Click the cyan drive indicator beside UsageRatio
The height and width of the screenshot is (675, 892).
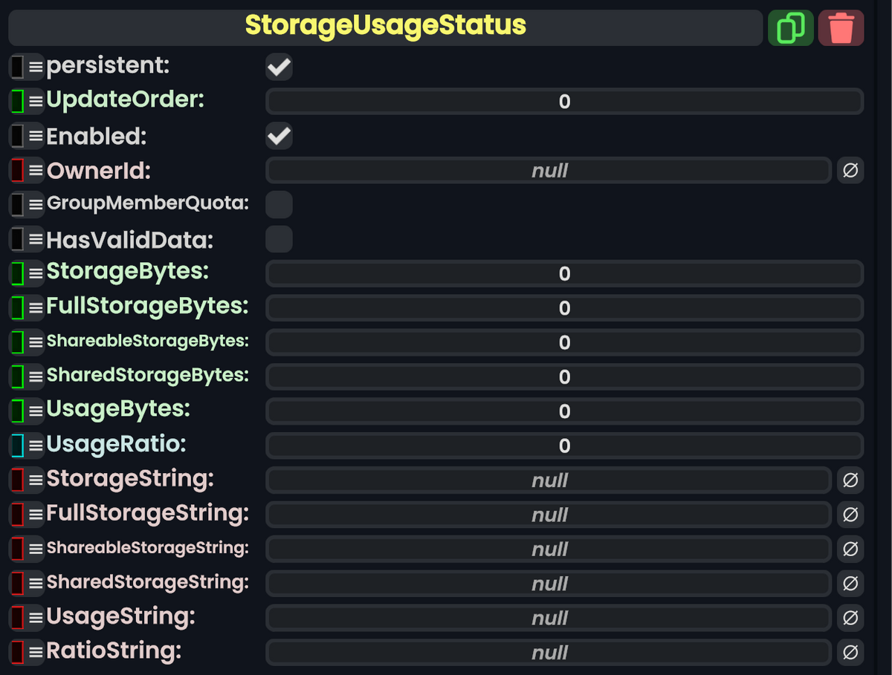click(18, 445)
